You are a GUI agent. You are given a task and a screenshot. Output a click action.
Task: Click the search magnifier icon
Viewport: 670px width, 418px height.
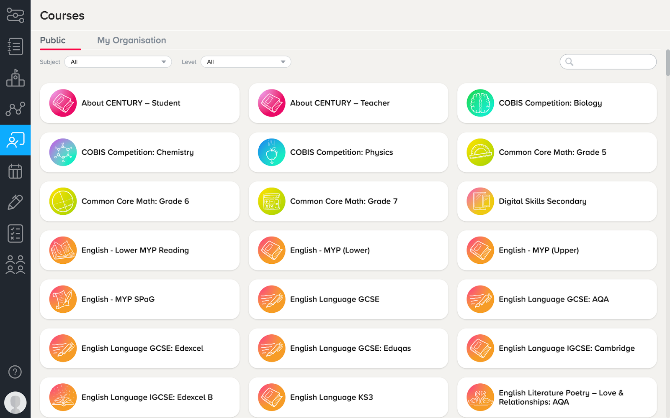pos(569,62)
